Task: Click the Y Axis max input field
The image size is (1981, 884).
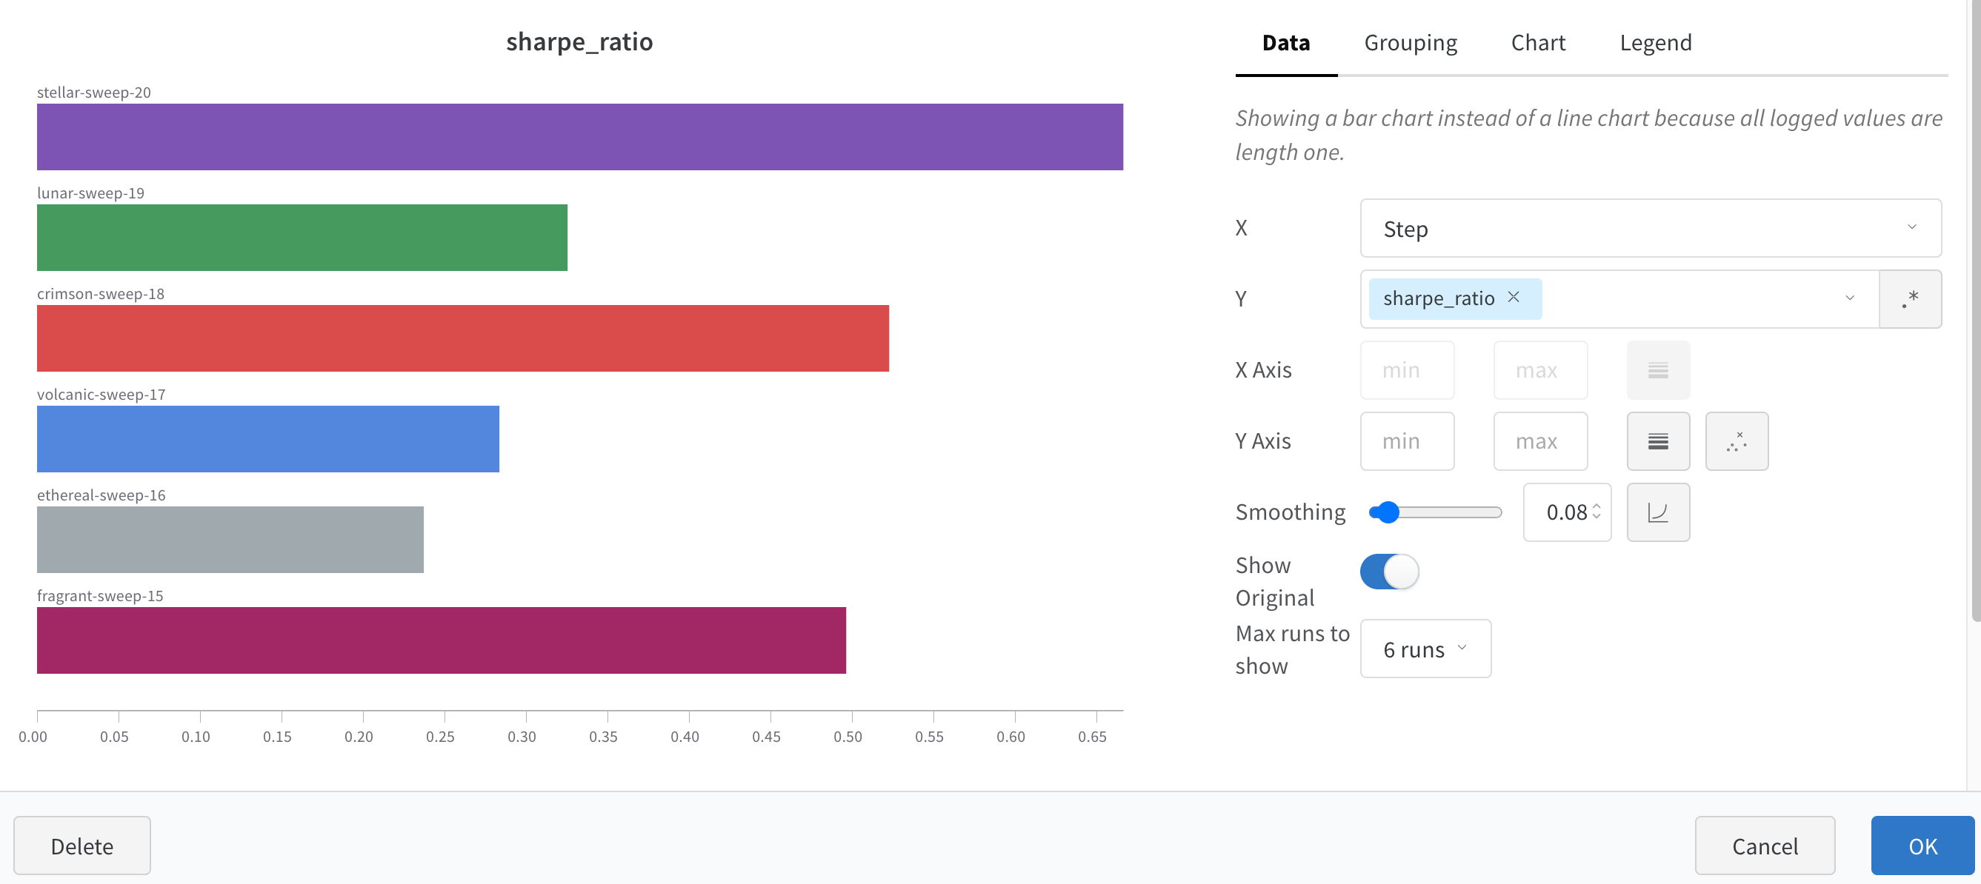Action: [1540, 441]
